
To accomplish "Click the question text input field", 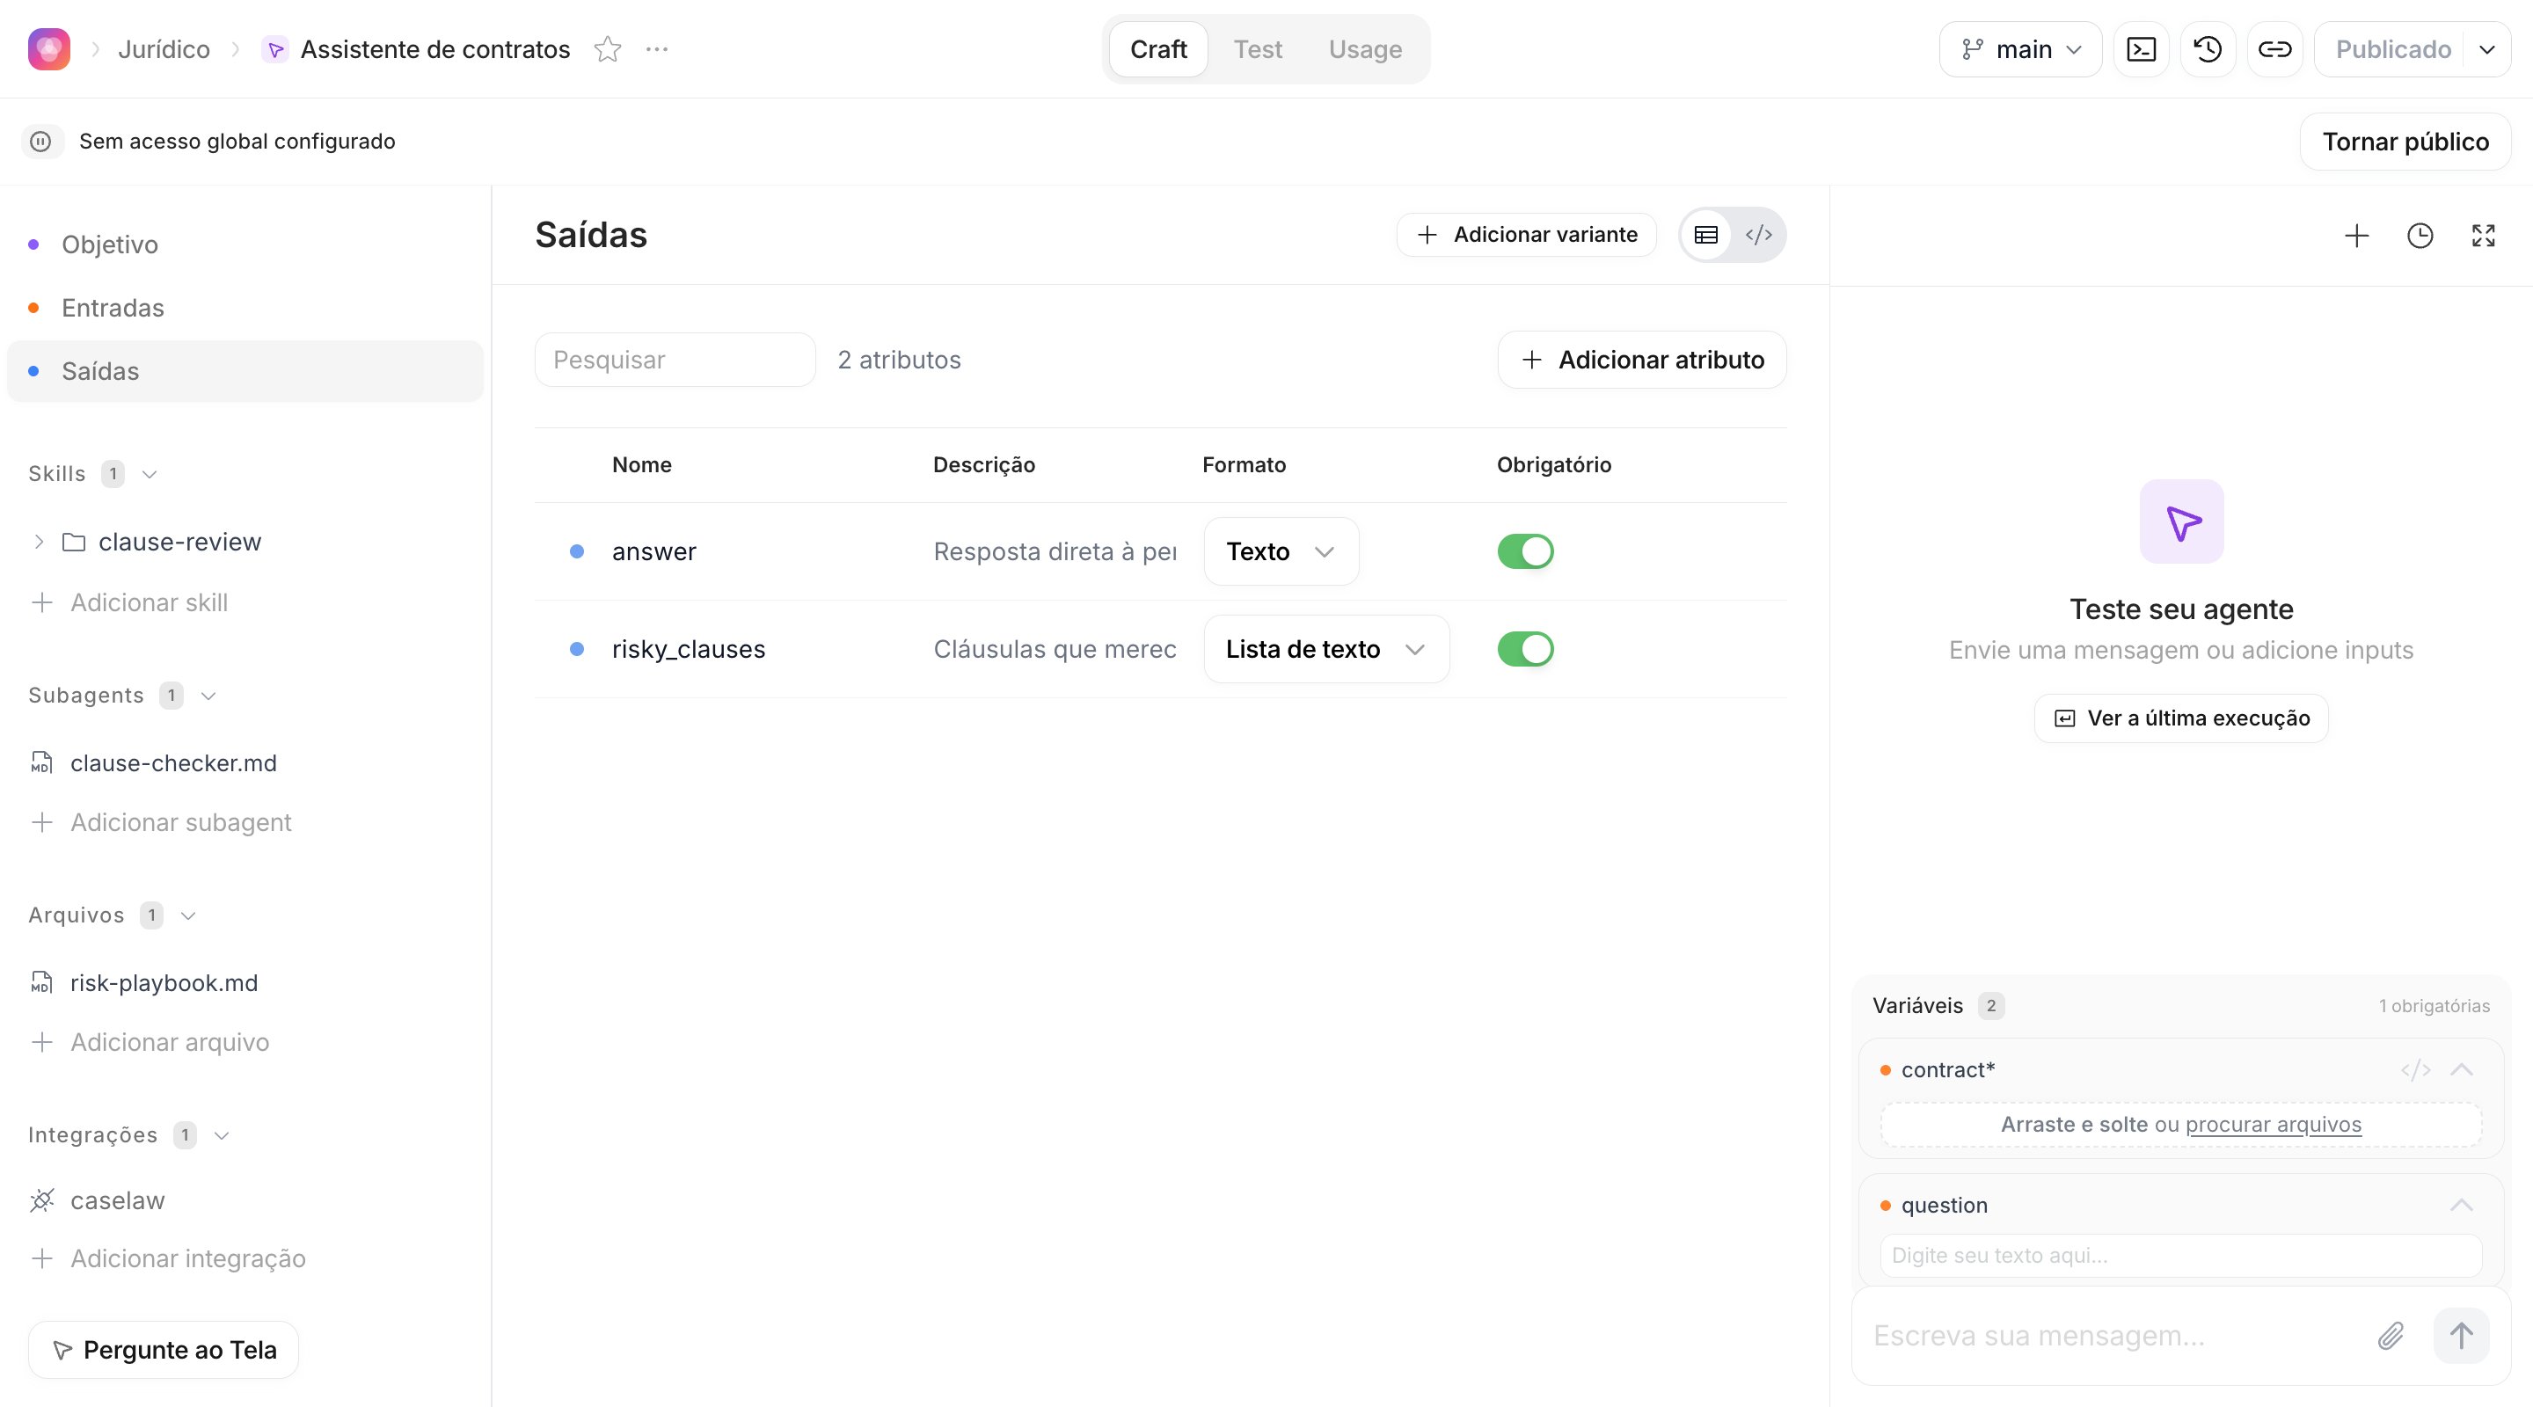I will coord(2180,1256).
